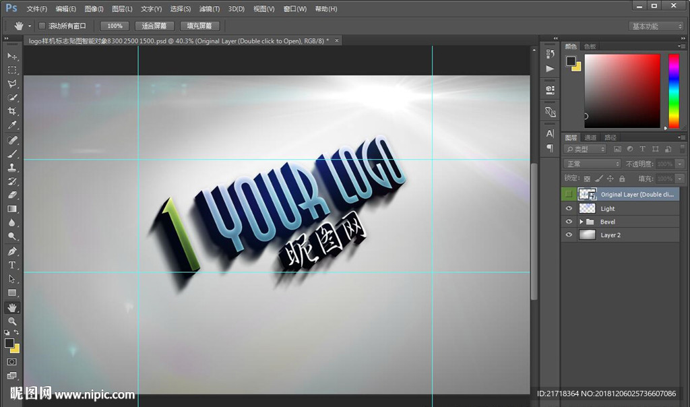This screenshot has height=407, width=690.
Task: Select the Path Selection tool
Action: pyautogui.click(x=12, y=279)
